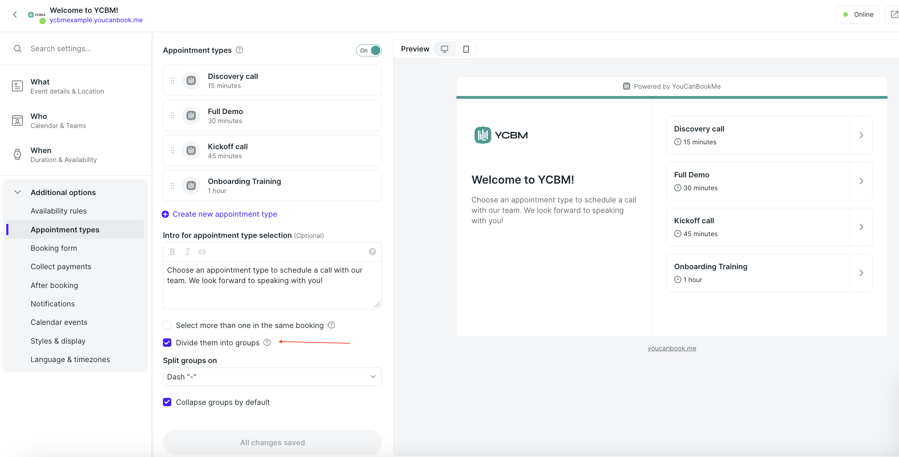This screenshot has width=899, height=457.
Task: Click the When watch icon
Action: [17, 154]
